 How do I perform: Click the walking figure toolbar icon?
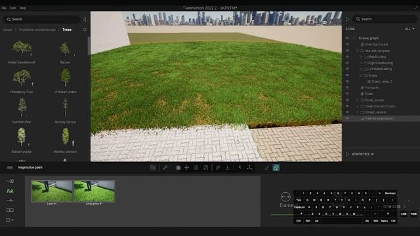pos(240,168)
